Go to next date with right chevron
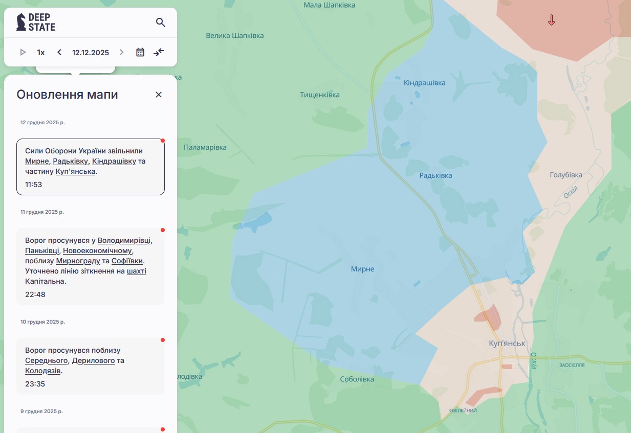 click(x=121, y=52)
